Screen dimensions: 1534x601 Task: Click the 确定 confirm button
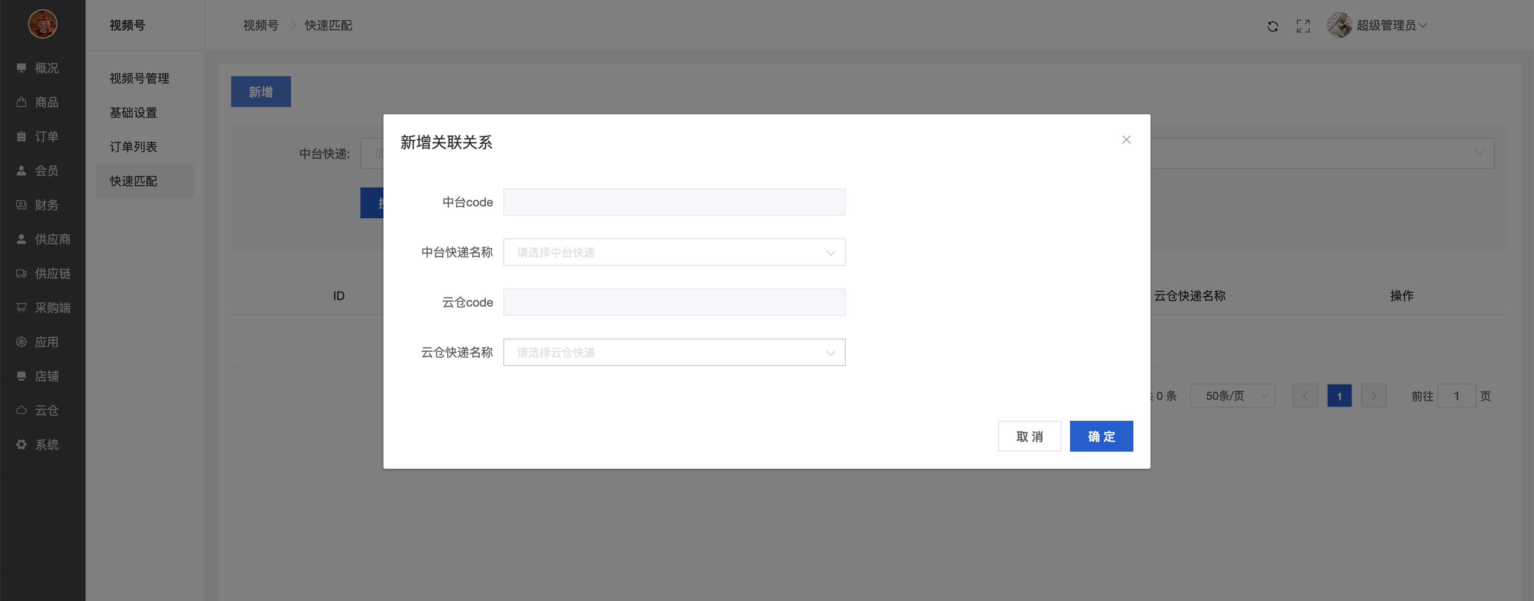1100,436
